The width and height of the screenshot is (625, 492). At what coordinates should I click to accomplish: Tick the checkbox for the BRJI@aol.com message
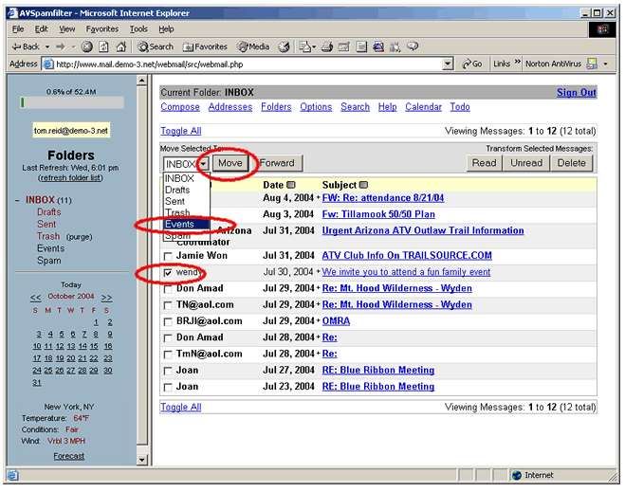click(168, 321)
